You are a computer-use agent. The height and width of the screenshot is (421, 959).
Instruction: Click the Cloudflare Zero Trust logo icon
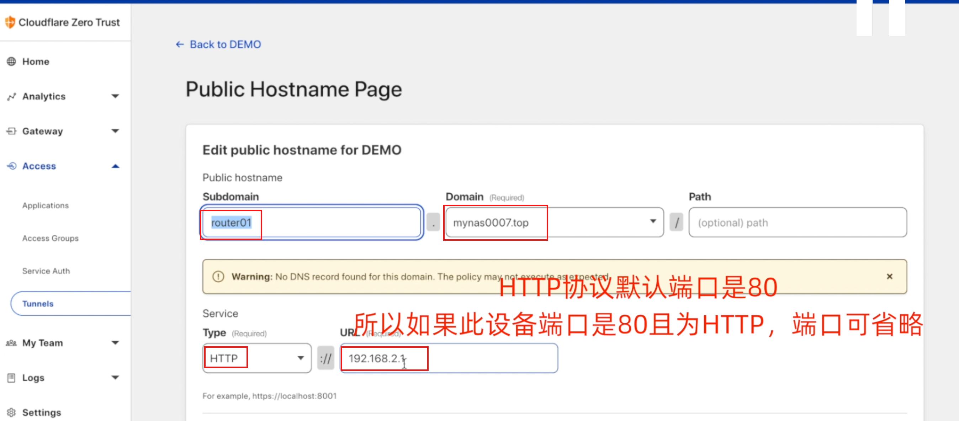click(x=11, y=22)
